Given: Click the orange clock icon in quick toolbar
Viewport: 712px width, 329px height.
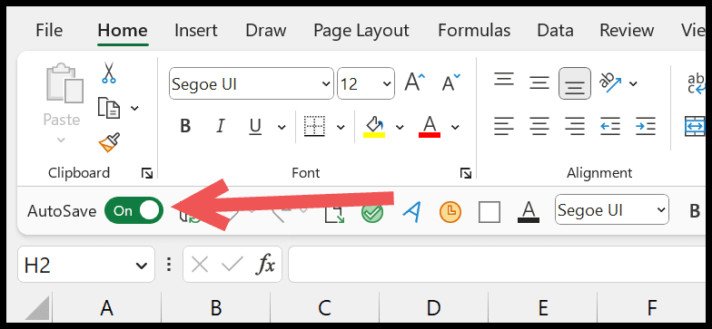Looking at the screenshot, I should pos(450,212).
